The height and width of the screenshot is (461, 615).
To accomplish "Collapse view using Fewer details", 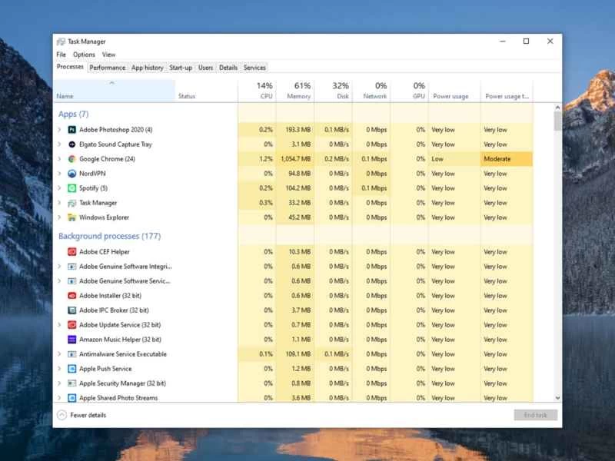I will [x=85, y=414].
